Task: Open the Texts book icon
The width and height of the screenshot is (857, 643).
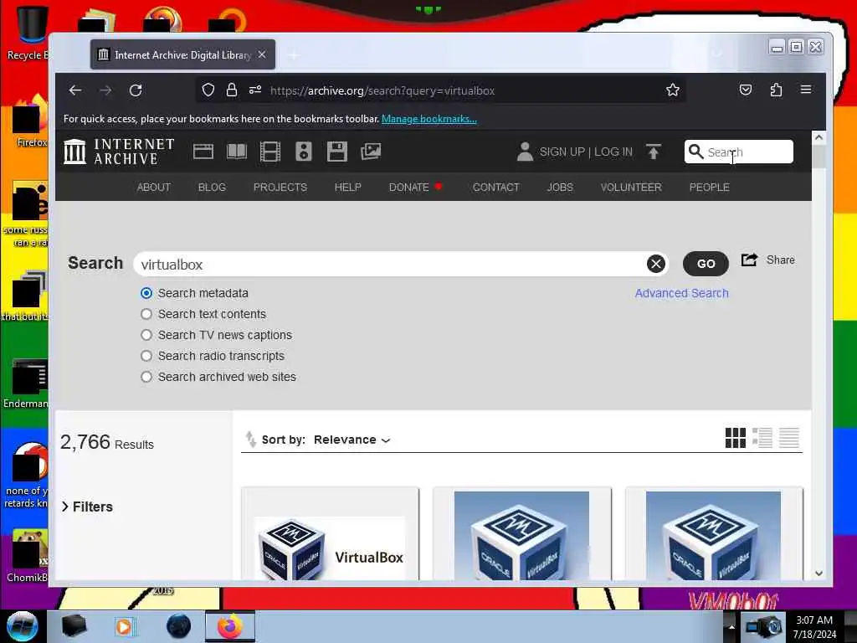Action: point(237,152)
